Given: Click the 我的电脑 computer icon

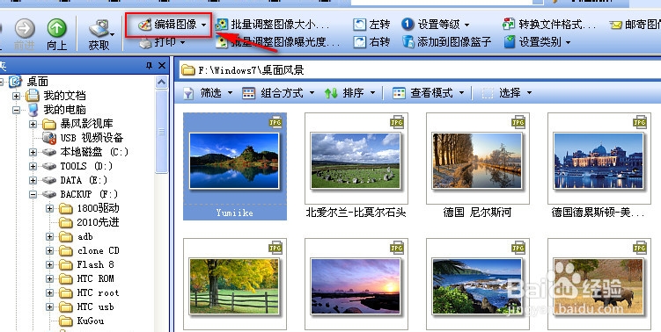Looking at the screenshot, I should 33,111.
